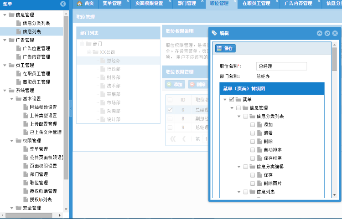Click the sidebar horizontal scrollbar thumb
This screenshot has height=219, width=342.
point(29,215)
